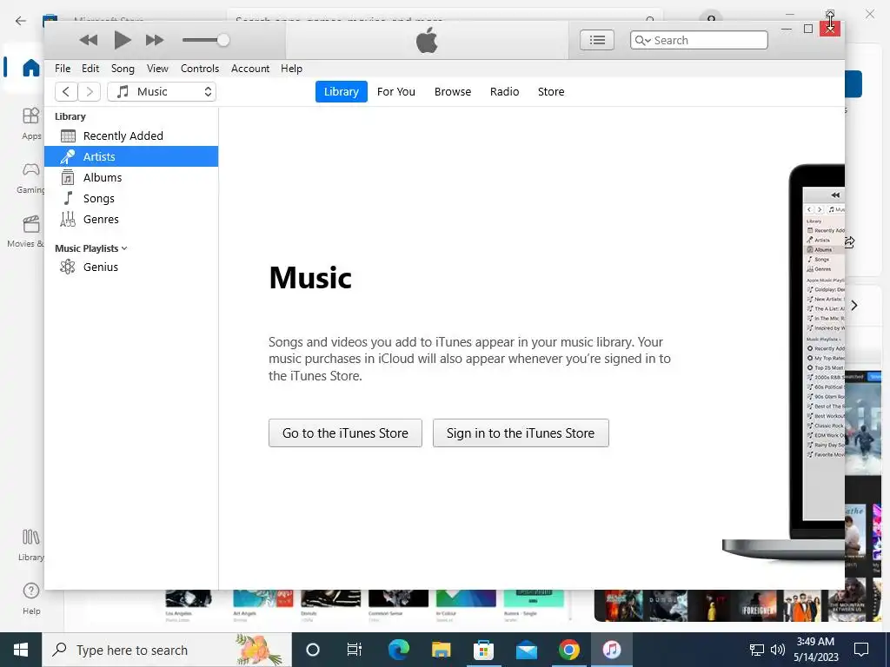The width and height of the screenshot is (890, 667).
Task: Skip forward with the fast-forward button
Action: (155, 40)
